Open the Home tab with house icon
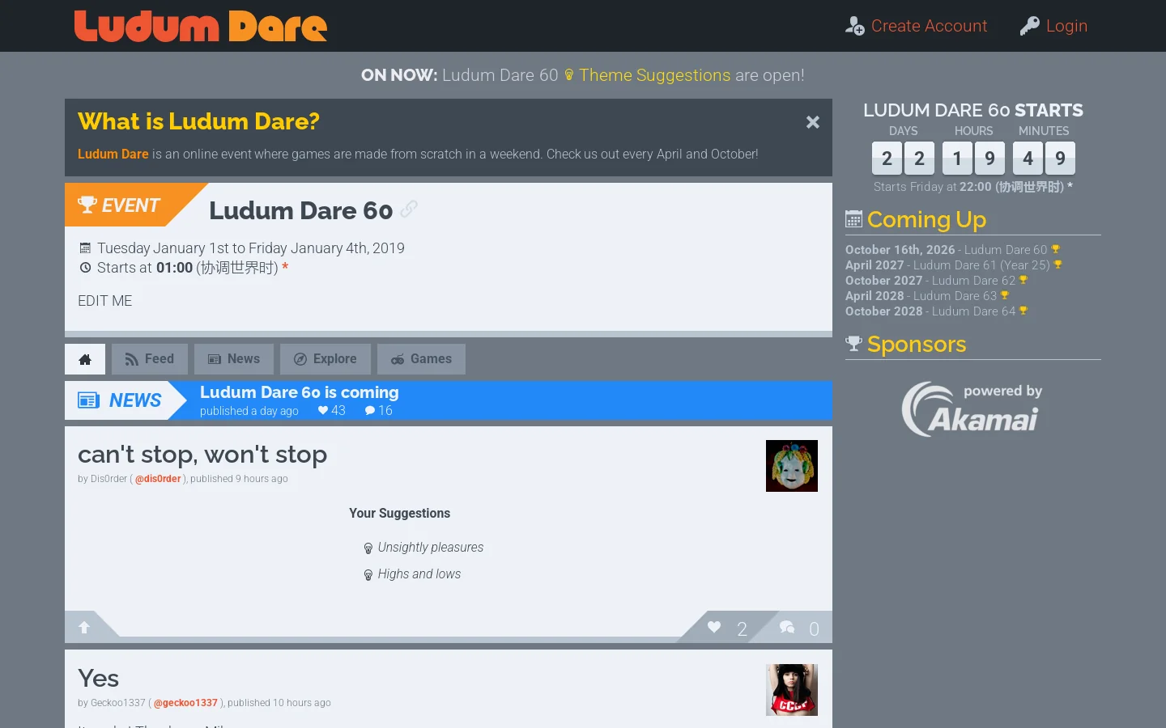Image resolution: width=1166 pixels, height=728 pixels. [85, 359]
